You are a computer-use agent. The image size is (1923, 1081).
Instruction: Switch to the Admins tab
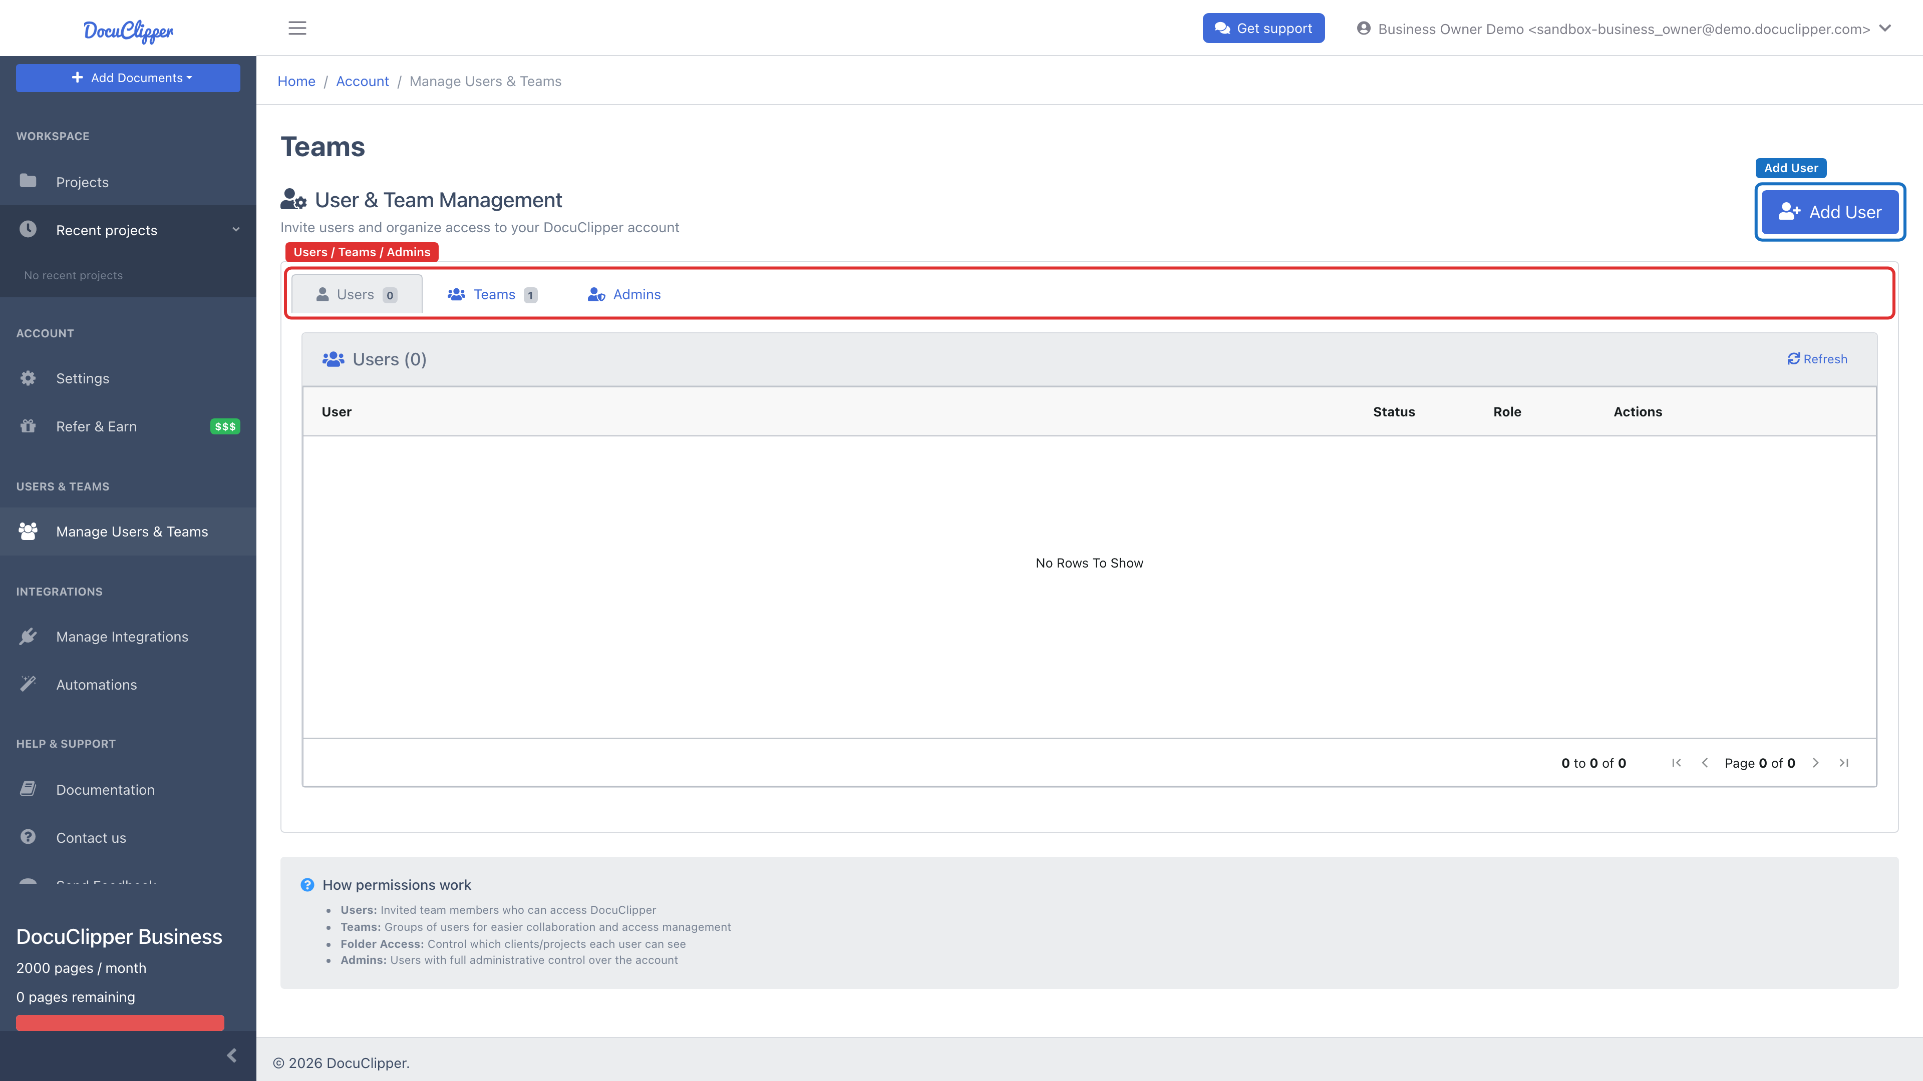[x=625, y=294]
